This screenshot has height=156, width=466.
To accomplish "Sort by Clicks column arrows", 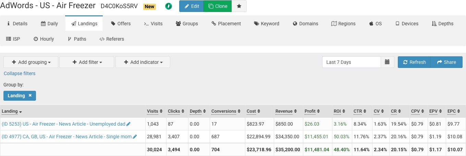I will tap(183, 111).
